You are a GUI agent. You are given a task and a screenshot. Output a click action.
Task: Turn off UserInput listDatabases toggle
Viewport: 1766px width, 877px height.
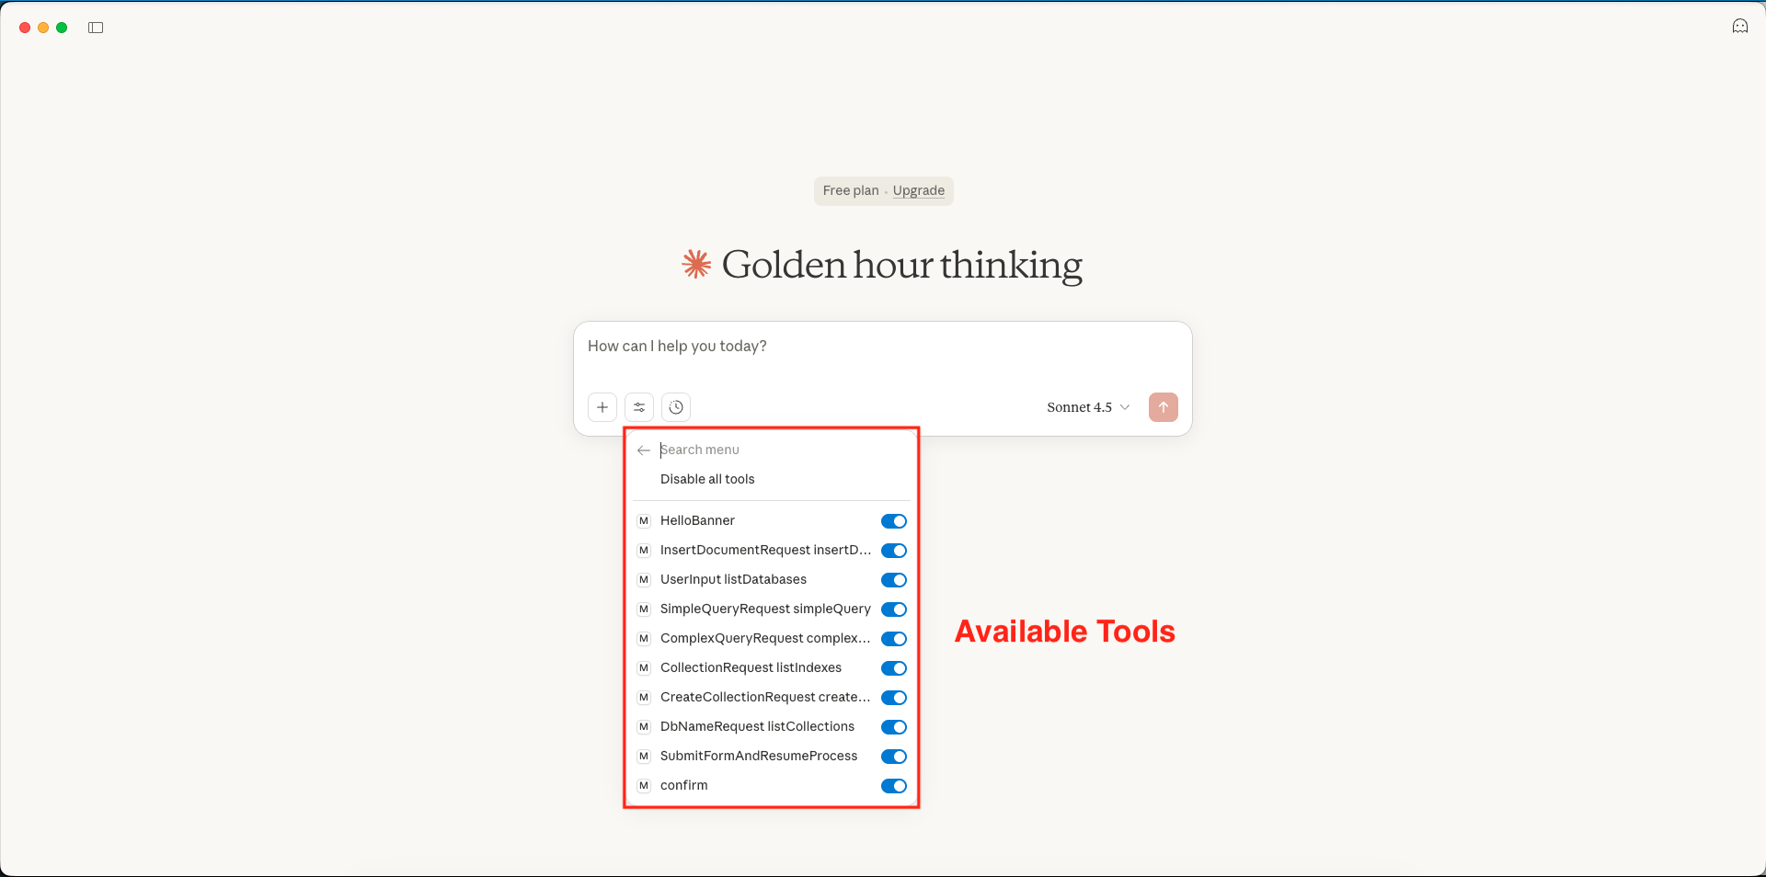pos(893,580)
